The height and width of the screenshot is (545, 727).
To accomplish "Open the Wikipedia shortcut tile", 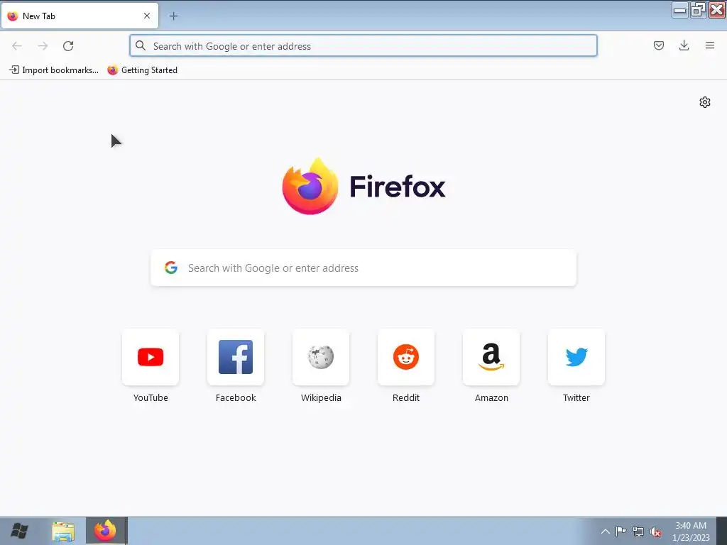I will pos(321,357).
